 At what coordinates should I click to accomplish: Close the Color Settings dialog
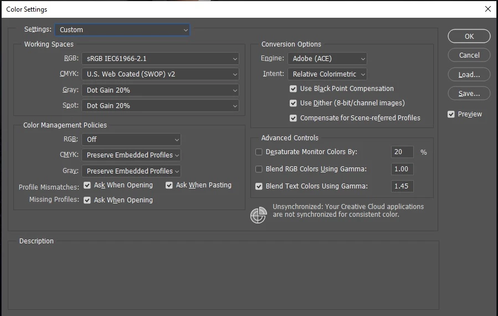(x=488, y=9)
